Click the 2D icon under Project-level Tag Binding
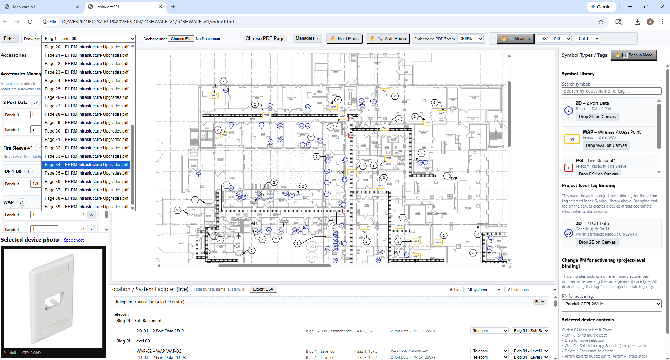 pos(568,233)
